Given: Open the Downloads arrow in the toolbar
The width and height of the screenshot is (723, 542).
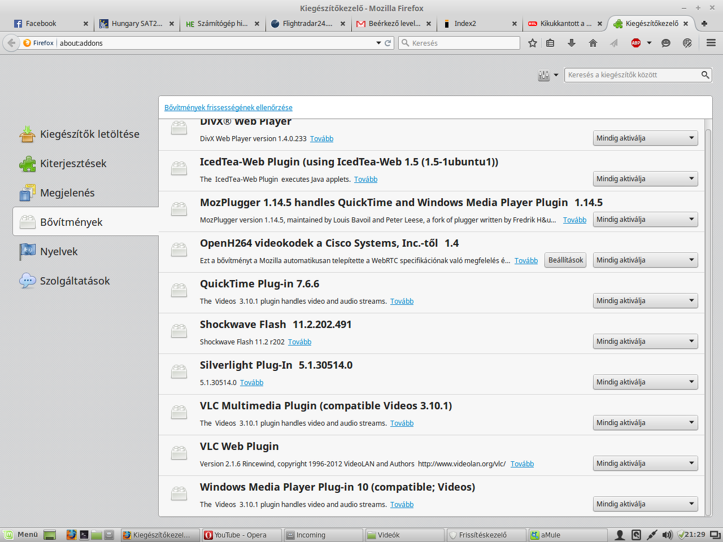Looking at the screenshot, I should [572, 43].
